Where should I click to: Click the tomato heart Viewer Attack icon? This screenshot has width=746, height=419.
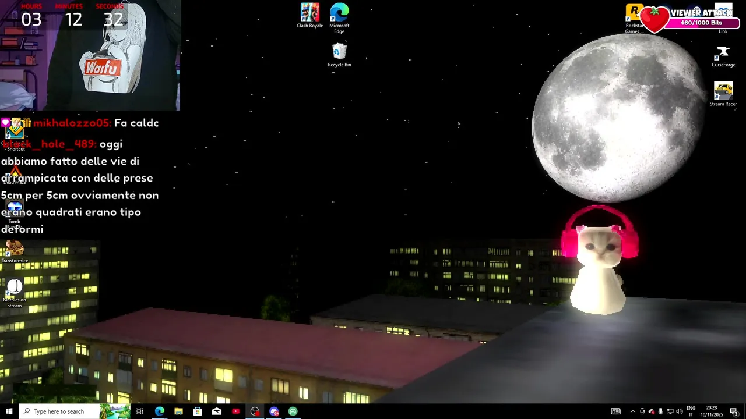click(655, 19)
